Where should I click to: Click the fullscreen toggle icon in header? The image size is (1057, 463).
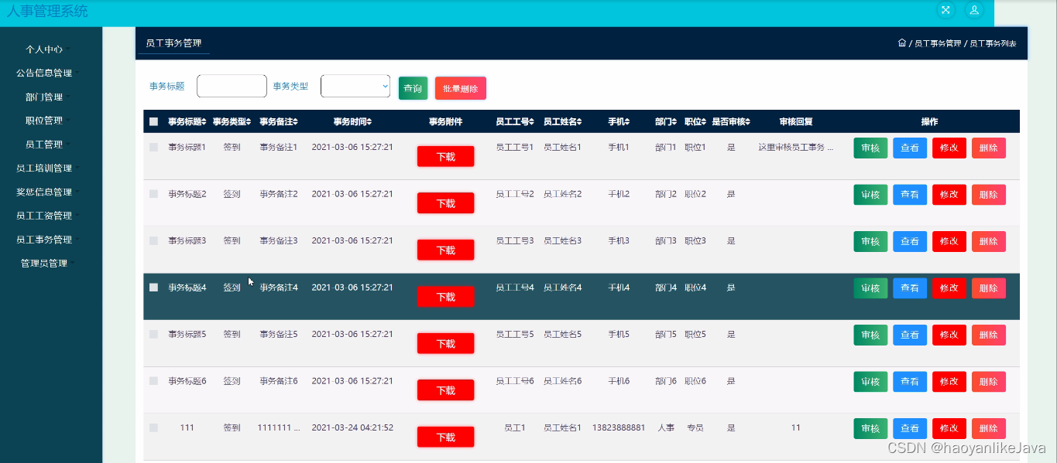click(945, 10)
